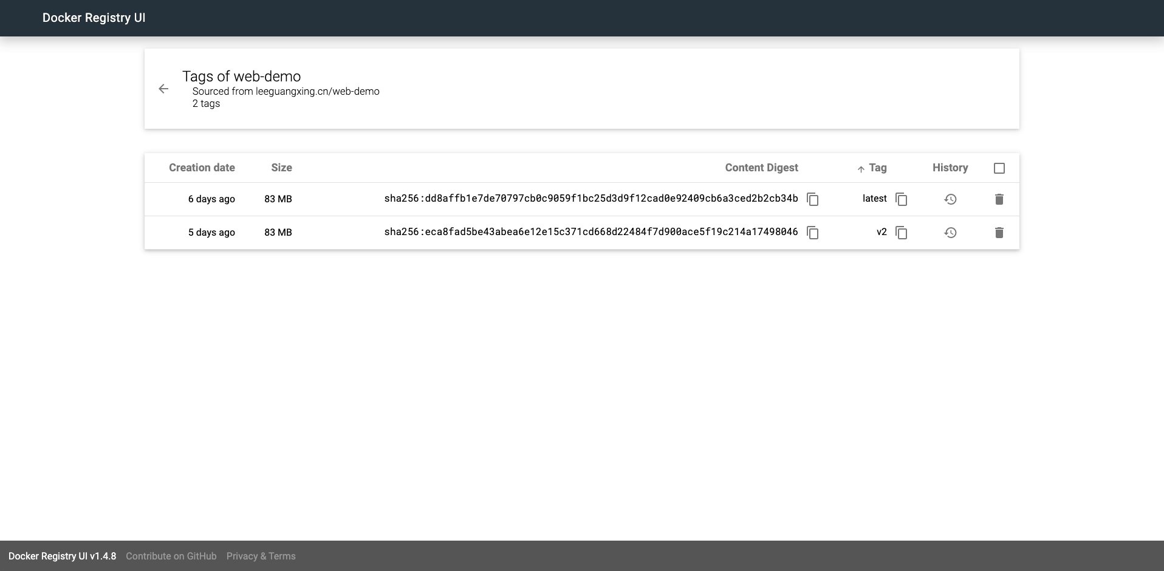Copy the content digest of latest tag
This screenshot has height=571, width=1164.
[x=812, y=199]
